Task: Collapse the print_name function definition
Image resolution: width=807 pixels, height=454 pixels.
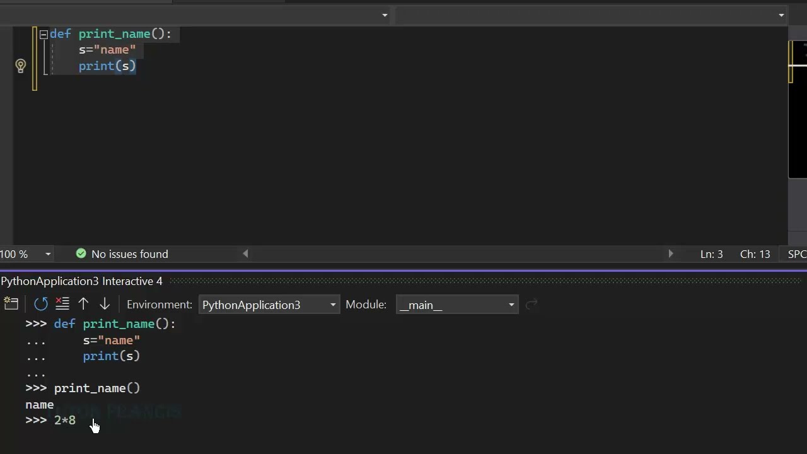Action: (x=44, y=34)
